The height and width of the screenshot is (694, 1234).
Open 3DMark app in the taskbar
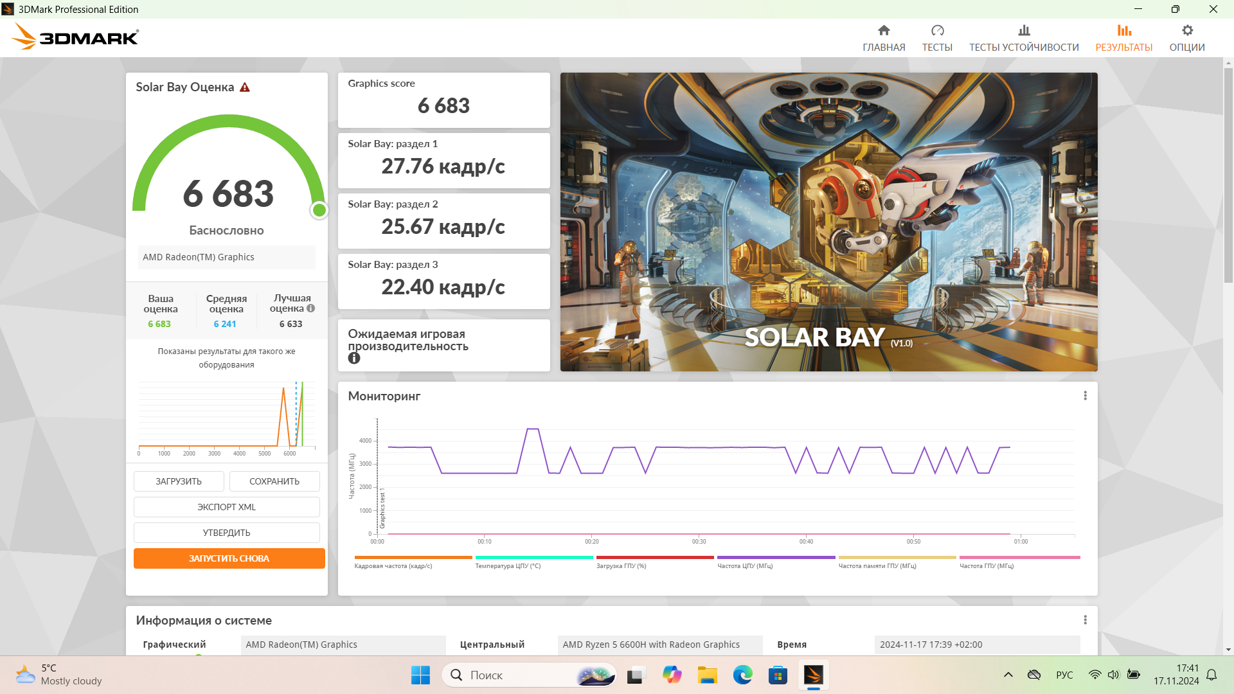coord(813,675)
